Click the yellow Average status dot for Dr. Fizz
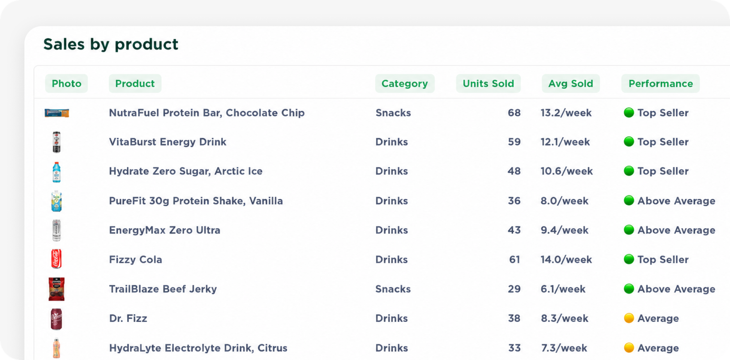Image resolution: width=730 pixels, height=360 pixels. tap(629, 318)
